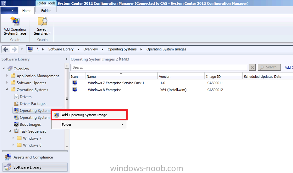
Task: Click the Search button
Action: (x=269, y=67)
